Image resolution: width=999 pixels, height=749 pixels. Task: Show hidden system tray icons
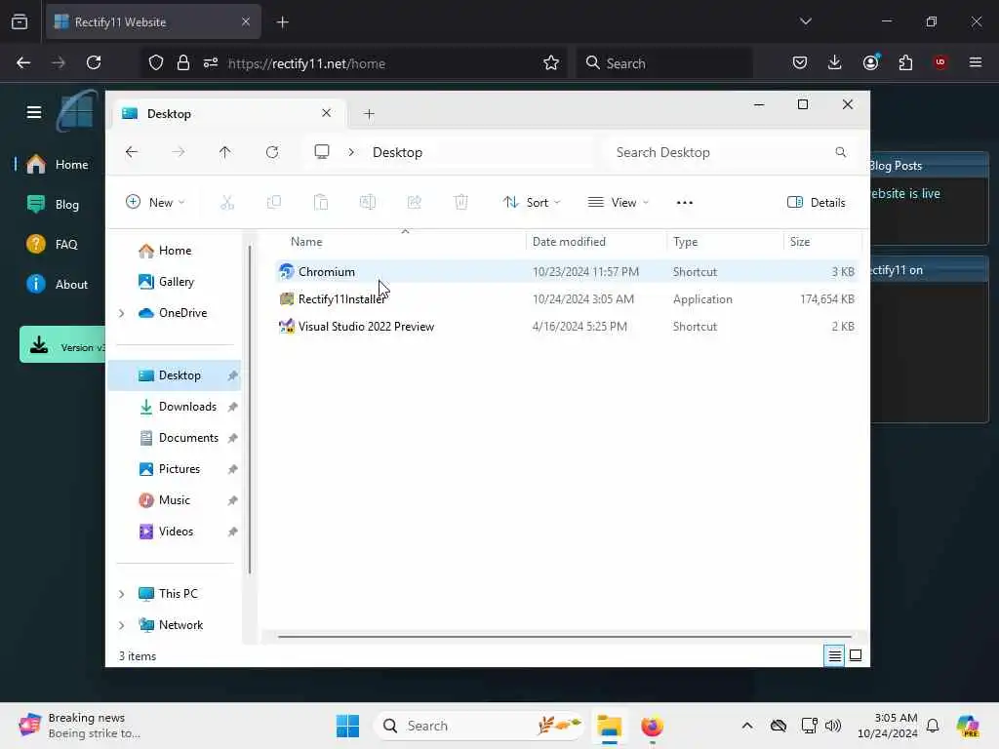click(747, 726)
